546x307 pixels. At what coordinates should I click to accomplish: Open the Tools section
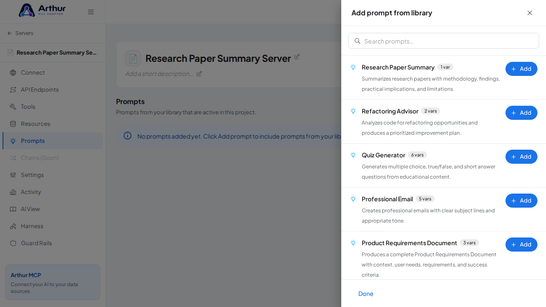tap(52, 107)
